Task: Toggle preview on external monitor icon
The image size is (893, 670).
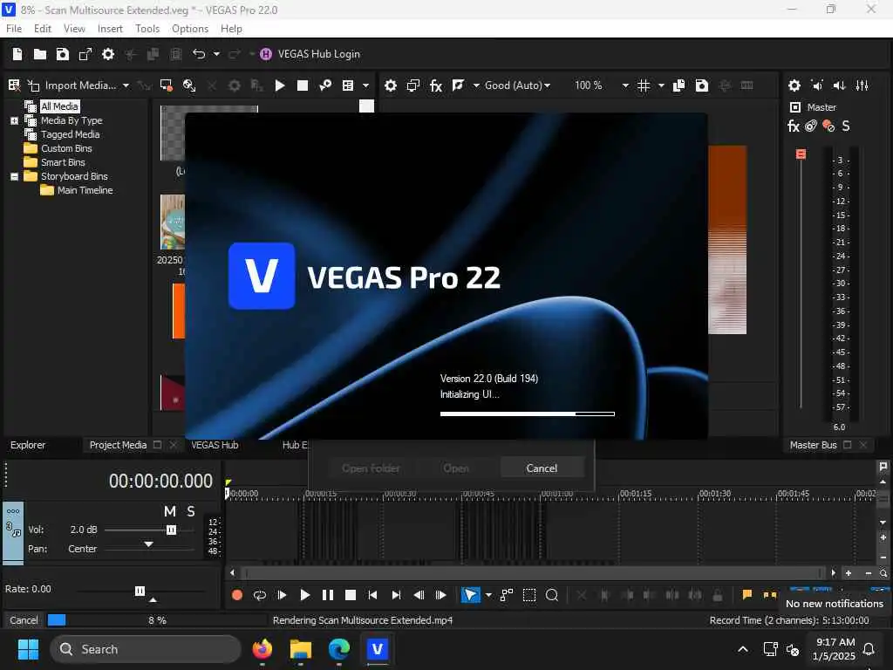Action: click(x=413, y=85)
